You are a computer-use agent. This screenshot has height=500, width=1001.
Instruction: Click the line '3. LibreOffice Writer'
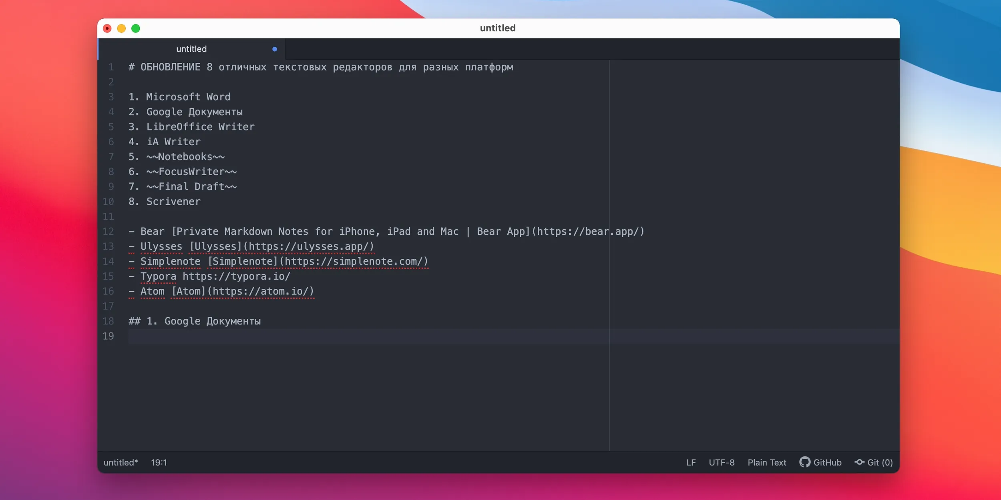191,127
